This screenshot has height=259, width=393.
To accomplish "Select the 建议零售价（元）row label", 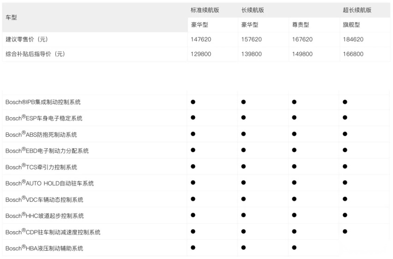I will coord(27,39).
